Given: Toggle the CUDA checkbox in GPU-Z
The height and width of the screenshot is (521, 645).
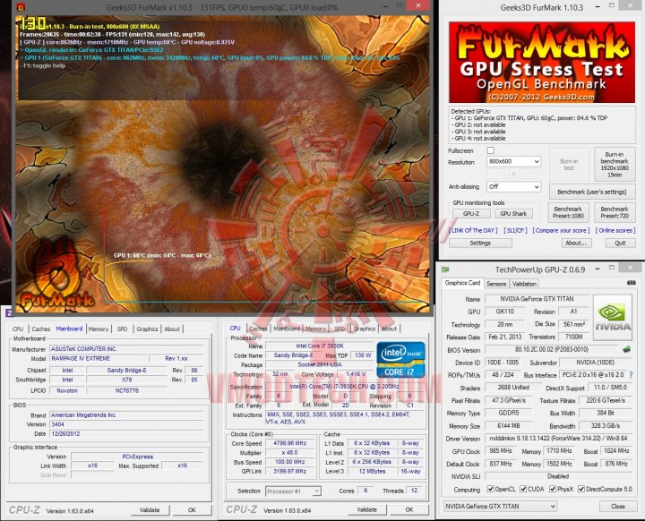Looking at the screenshot, I should tap(523, 489).
